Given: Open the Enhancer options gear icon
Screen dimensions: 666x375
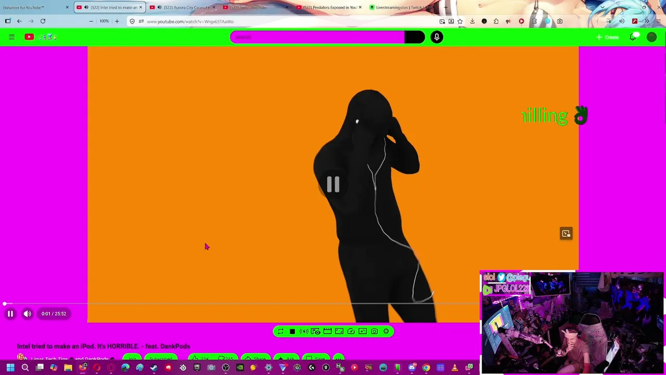Looking at the screenshot, I should 386,331.
